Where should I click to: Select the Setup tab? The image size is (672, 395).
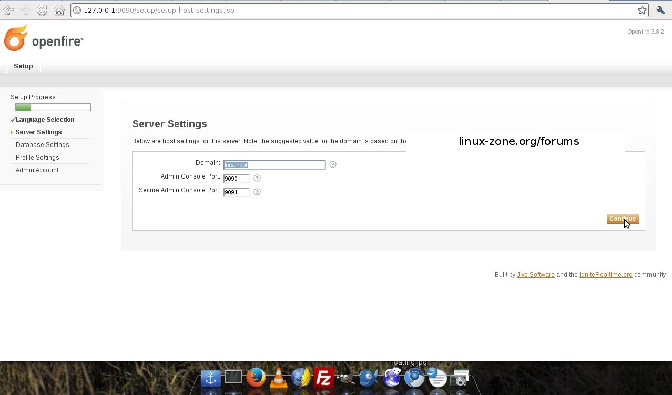[23, 66]
